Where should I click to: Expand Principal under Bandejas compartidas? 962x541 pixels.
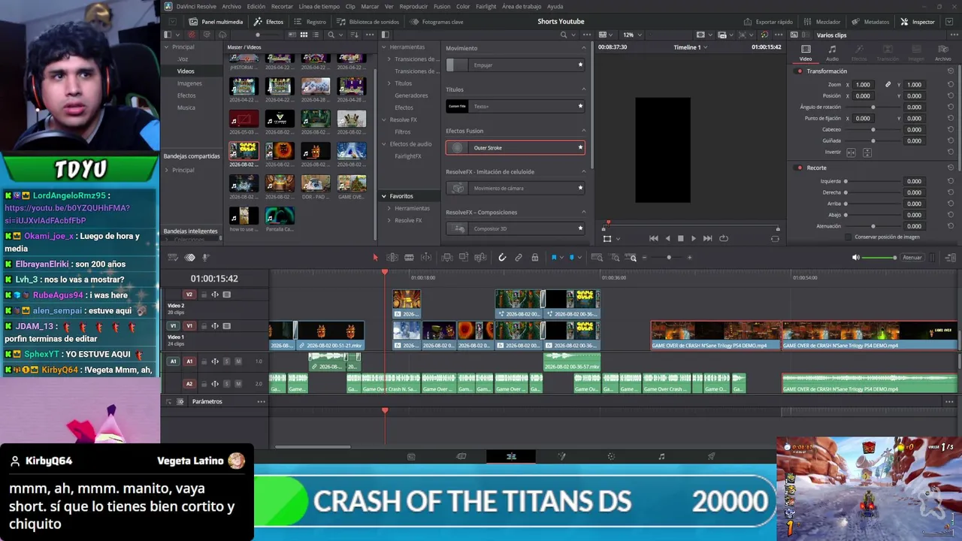click(x=167, y=170)
